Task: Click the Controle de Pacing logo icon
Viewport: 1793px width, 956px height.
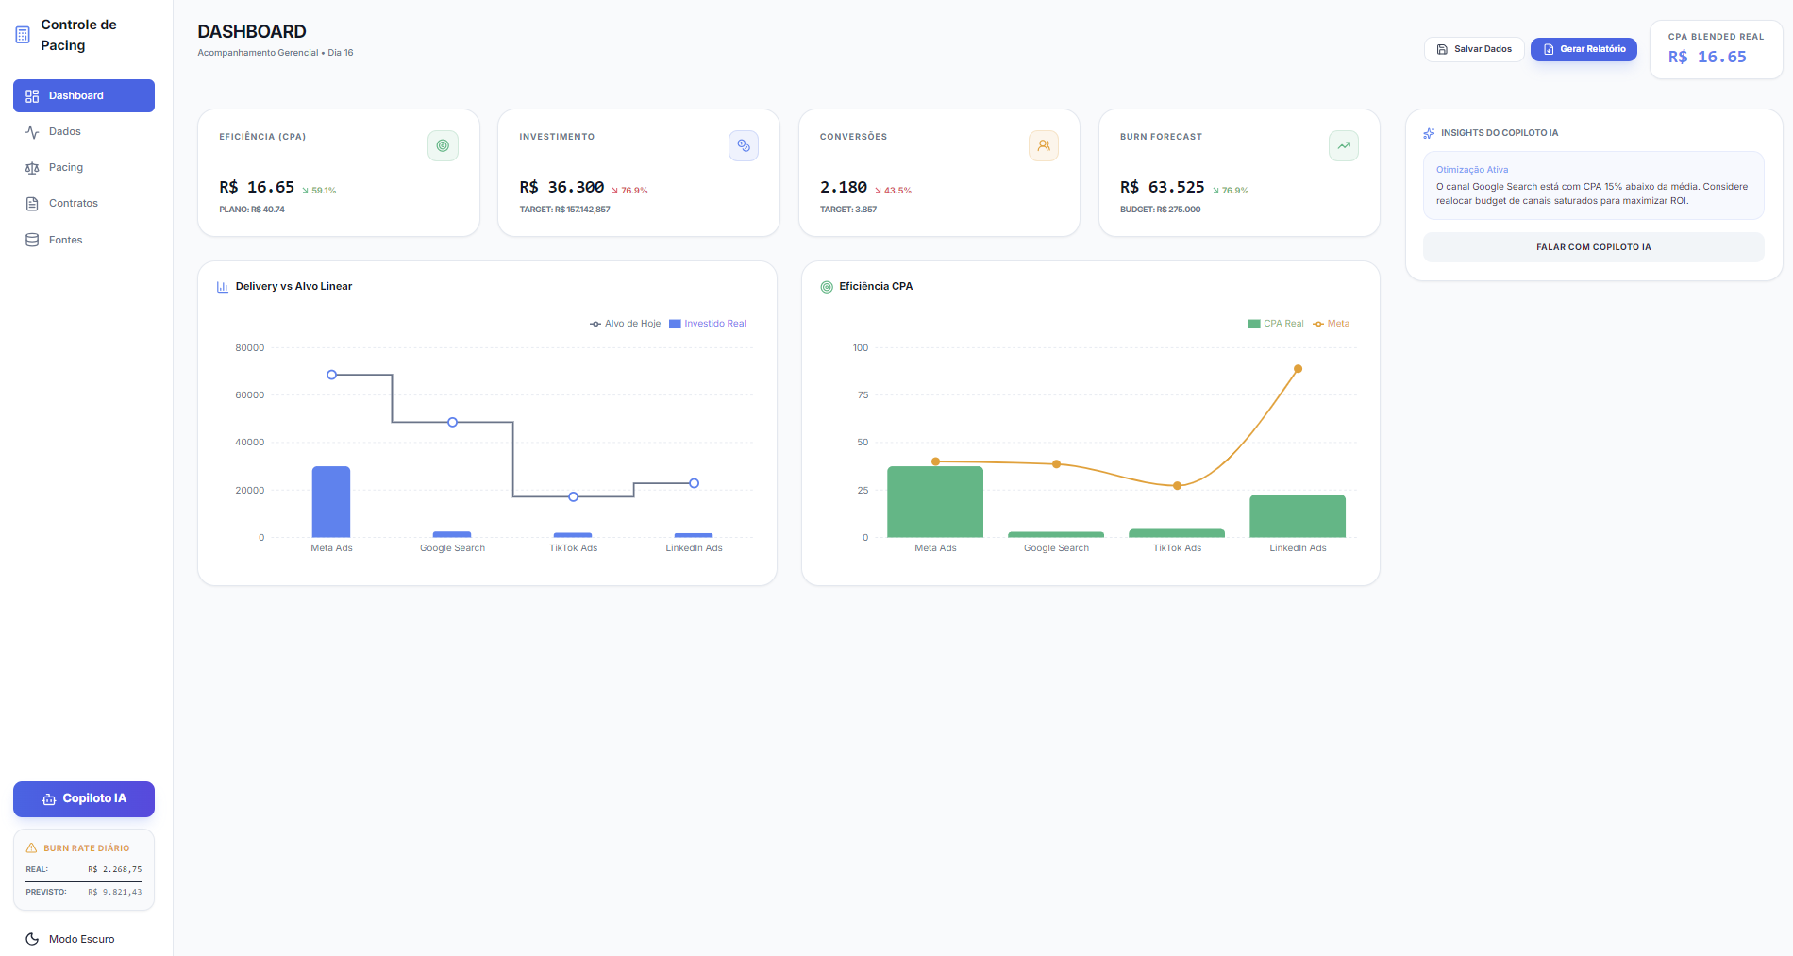Action: tap(23, 35)
